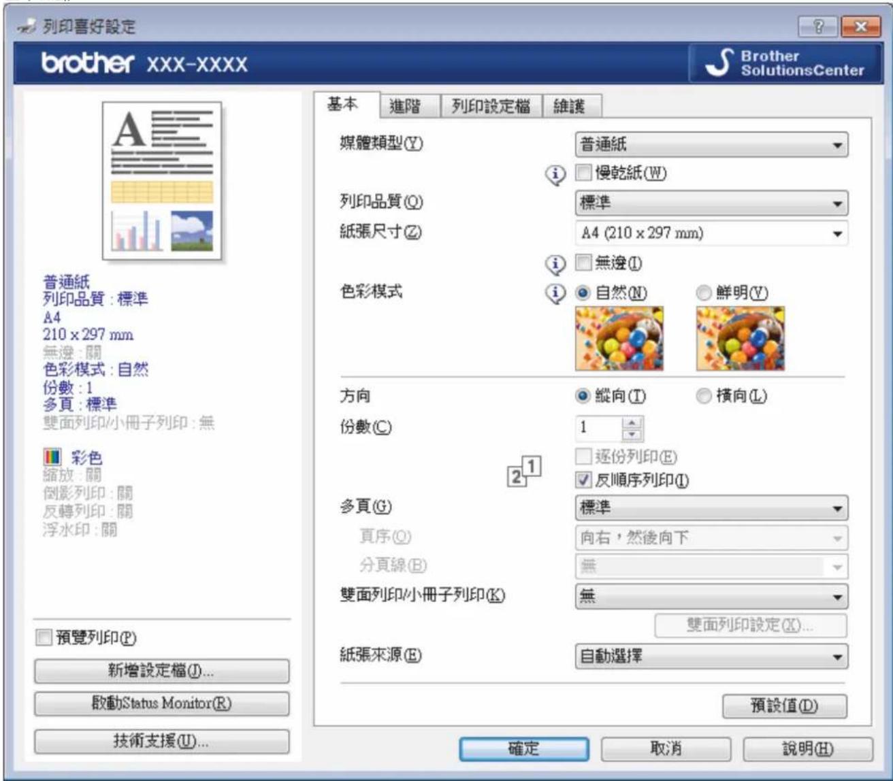893x781 pixels.
Task: Open the 紙張來源 自動選擇 dropdown
Action: point(711,657)
